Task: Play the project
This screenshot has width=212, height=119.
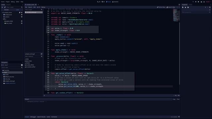Action: pos(193,2)
